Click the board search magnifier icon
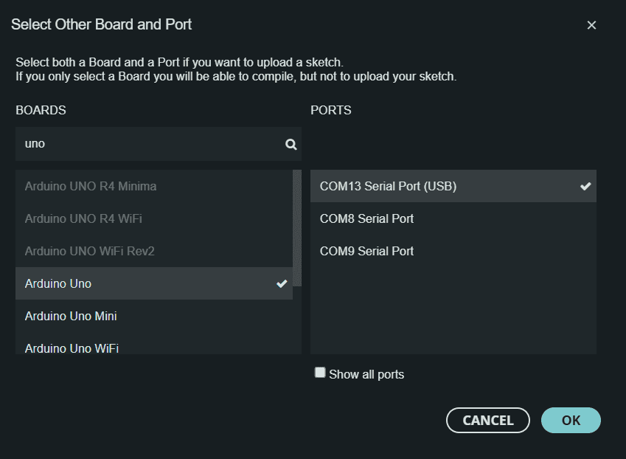The image size is (626, 459). pos(291,144)
